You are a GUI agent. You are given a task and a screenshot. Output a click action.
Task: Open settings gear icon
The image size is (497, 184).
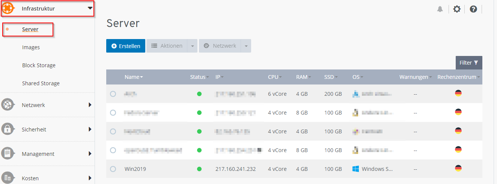(x=456, y=9)
